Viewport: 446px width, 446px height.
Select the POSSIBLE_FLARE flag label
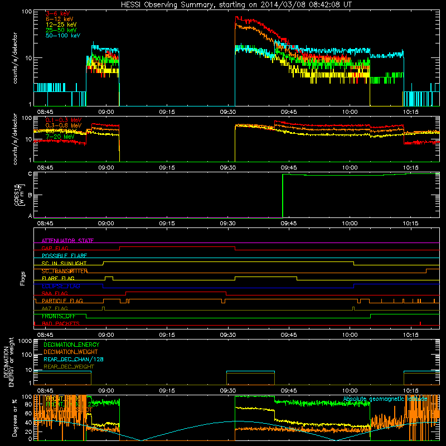coord(64,256)
